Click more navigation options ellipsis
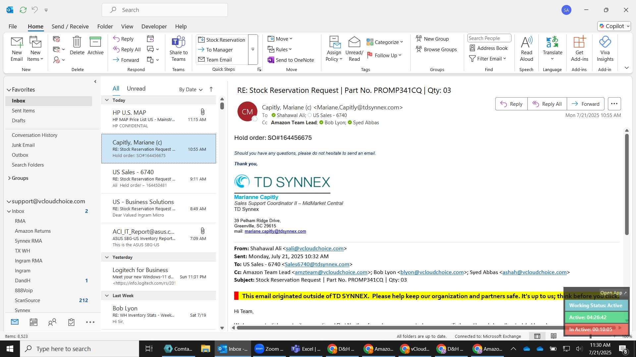Viewport: 636px width, 357px height. point(90,322)
